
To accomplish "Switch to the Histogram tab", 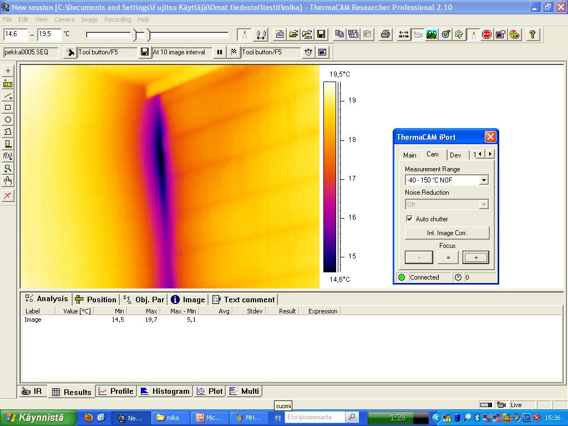I will pos(165,391).
